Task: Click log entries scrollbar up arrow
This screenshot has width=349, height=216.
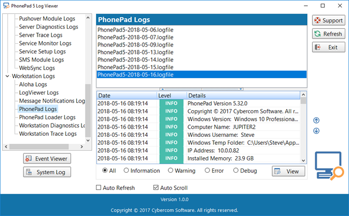Action: point(303,95)
